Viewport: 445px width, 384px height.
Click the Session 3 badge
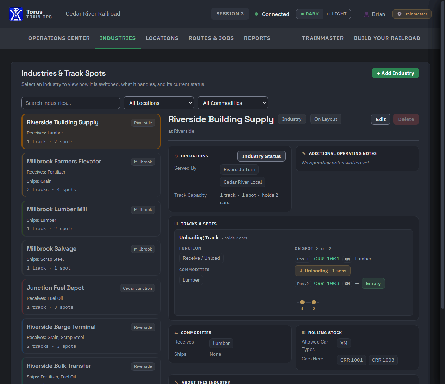230,14
